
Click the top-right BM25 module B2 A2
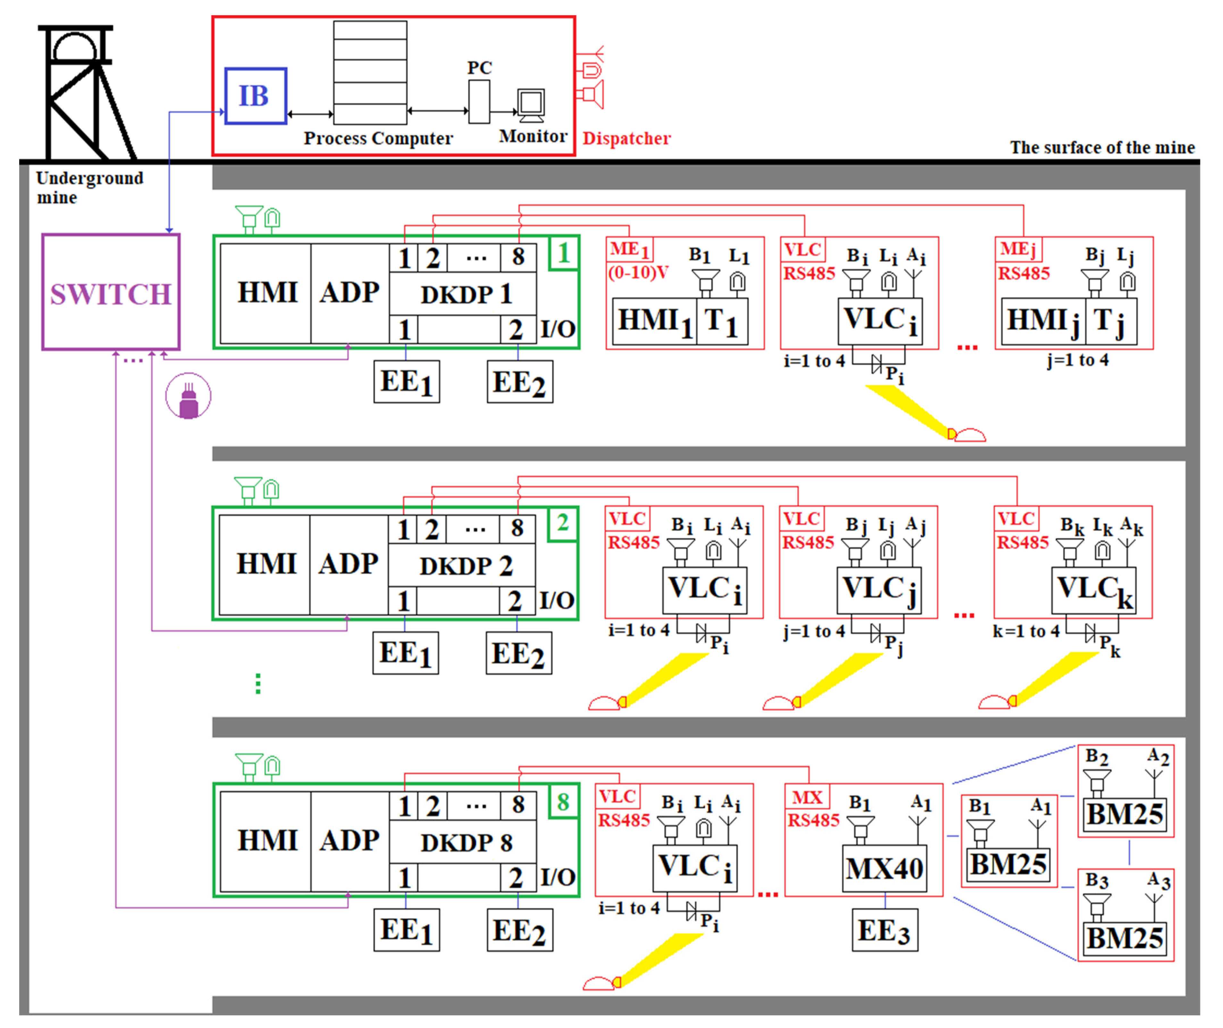point(1125,814)
